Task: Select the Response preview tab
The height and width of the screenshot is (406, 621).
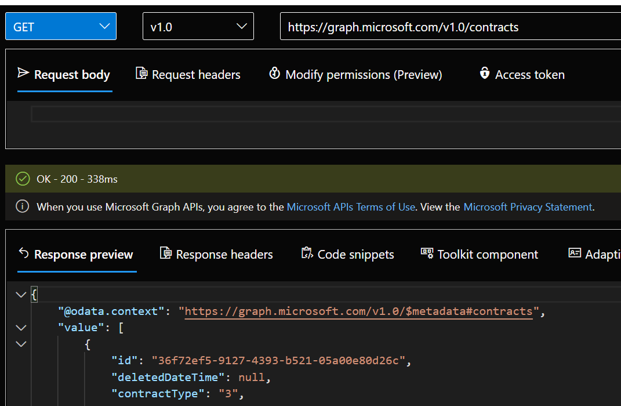Action: (77, 254)
